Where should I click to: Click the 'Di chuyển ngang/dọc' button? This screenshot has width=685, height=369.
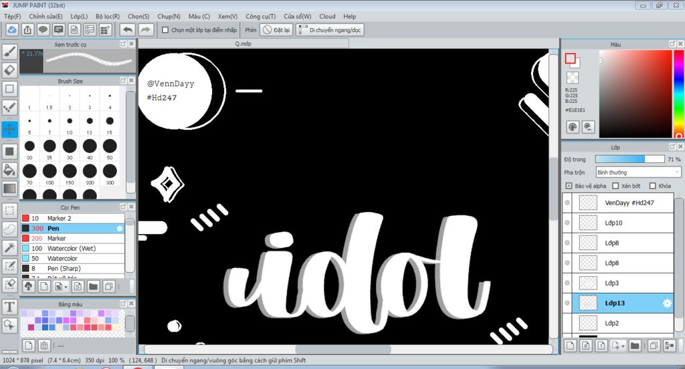329,29
